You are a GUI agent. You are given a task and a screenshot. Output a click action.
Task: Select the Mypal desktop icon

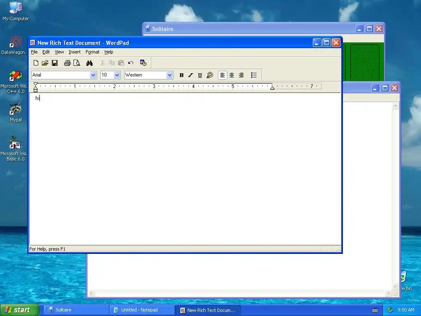[16, 112]
